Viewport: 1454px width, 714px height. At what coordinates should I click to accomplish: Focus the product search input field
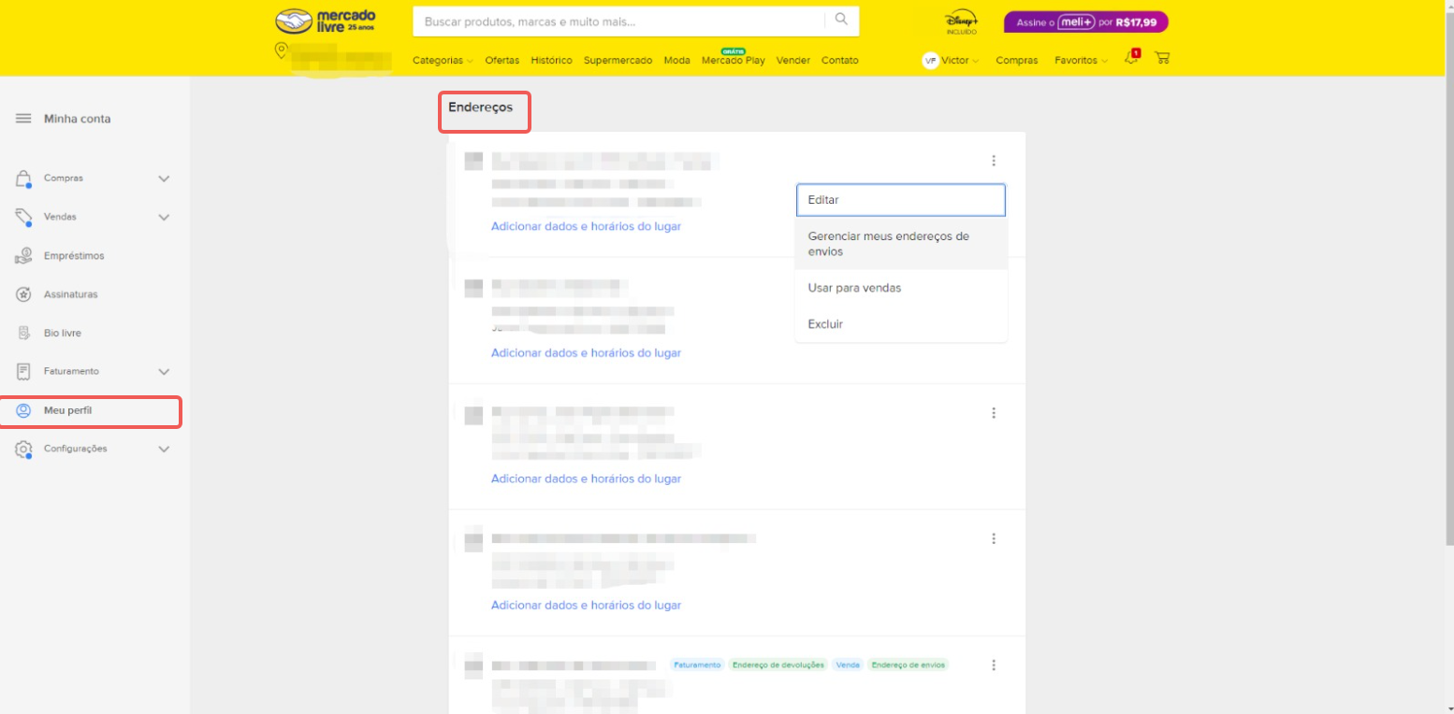click(618, 21)
